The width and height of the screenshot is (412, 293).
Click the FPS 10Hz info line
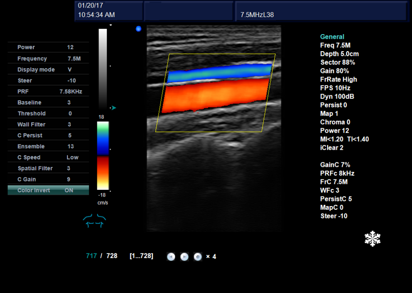(x=335, y=88)
